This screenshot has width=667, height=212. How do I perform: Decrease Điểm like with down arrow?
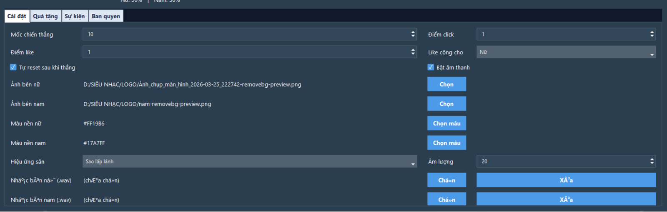click(413, 54)
